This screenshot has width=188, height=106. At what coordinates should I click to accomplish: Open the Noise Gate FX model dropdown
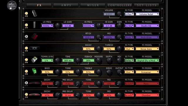coord(147,49)
